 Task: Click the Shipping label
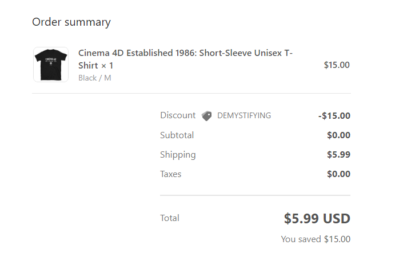pyautogui.click(x=178, y=155)
